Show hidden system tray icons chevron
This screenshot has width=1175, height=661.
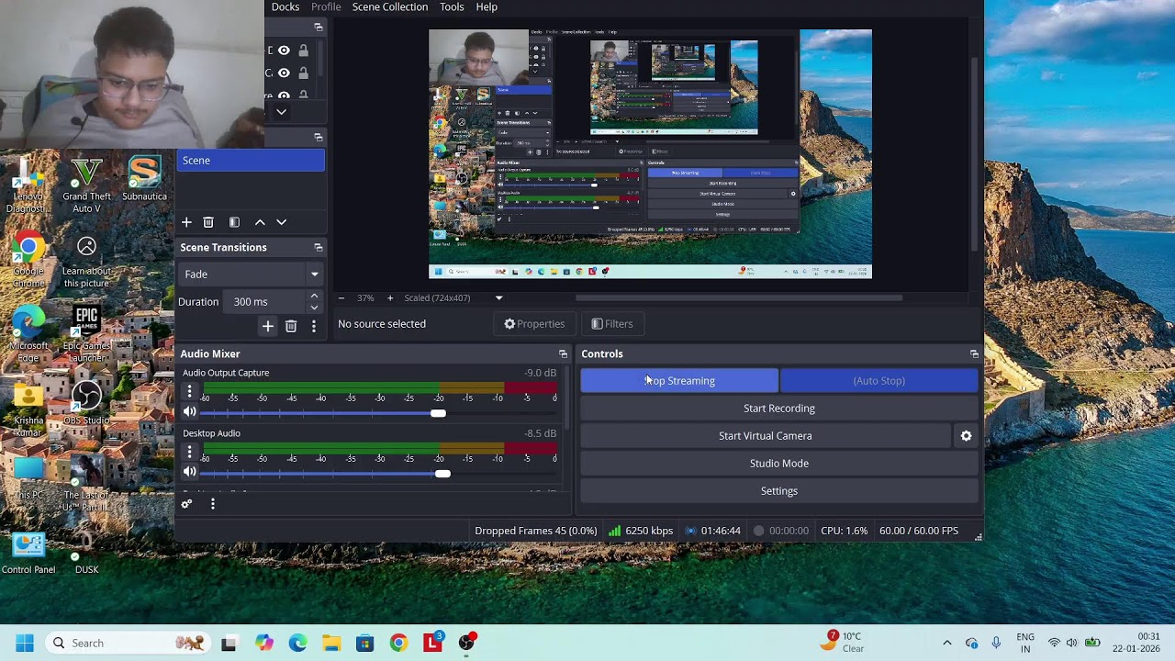947,643
